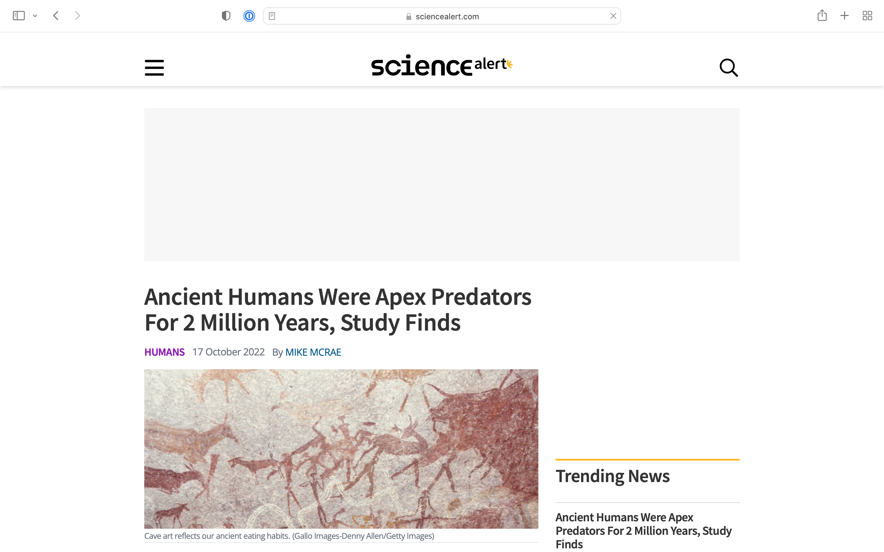Click the cave art image caption

[x=289, y=536]
